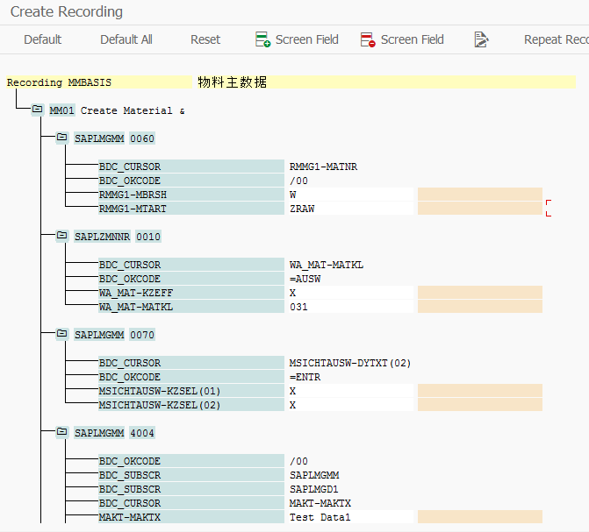Click the orange field beside WA_MAT-MATKL
This screenshot has height=532, width=589.
click(x=479, y=307)
